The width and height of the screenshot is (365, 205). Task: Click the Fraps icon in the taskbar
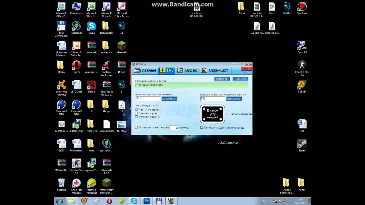point(171,201)
